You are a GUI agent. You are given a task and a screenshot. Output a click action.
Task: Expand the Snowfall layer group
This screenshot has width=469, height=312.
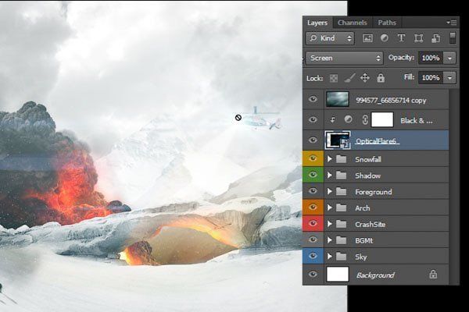tap(330, 159)
